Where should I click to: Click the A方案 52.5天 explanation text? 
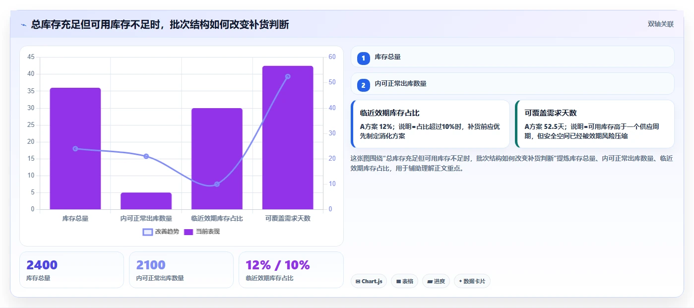click(592, 131)
